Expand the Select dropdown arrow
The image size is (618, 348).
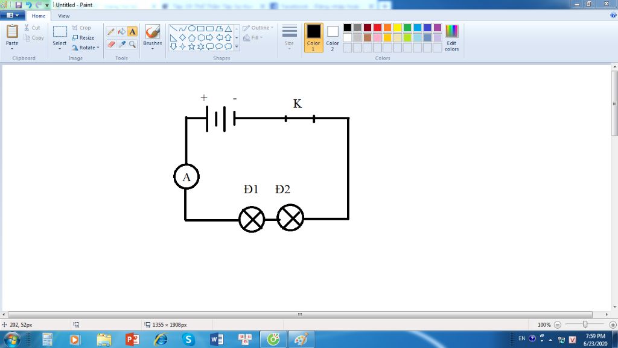click(60, 49)
